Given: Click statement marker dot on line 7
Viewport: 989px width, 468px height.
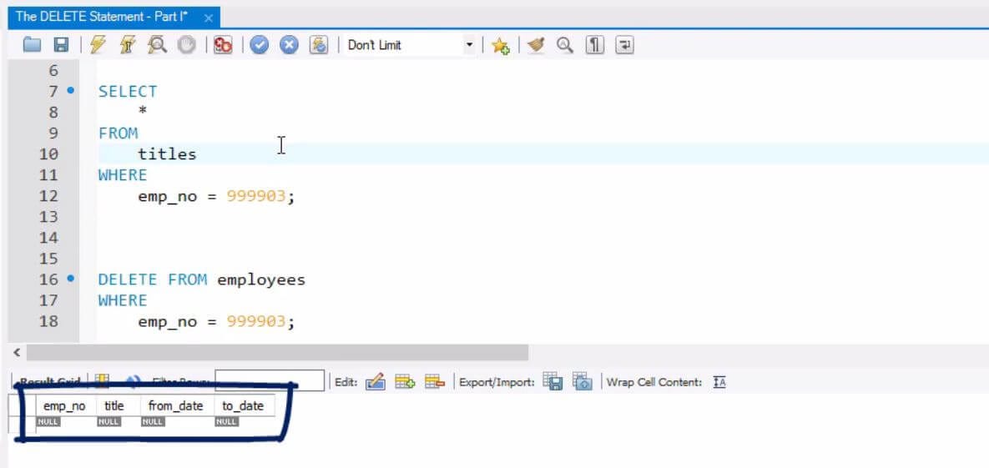Looking at the screenshot, I should pos(71,90).
